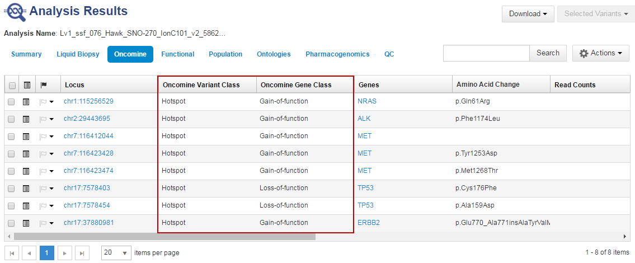Screen dimensions: 635x263
Task: Select checkbox for chr17:37880981 ERBB2 row
Action: coord(12,223)
